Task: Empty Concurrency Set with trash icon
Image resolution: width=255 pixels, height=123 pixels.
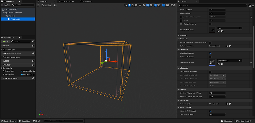Action: tap(230, 104)
